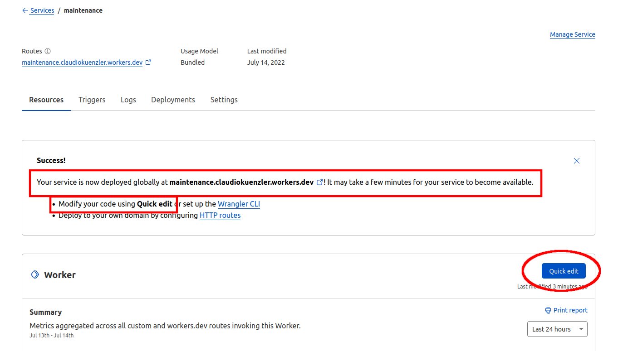
Task: Open maintenance.claudiokuenzler.workers.dev route link
Action: click(82, 63)
